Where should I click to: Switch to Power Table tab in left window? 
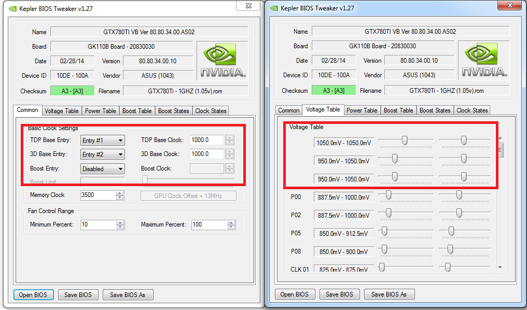[100, 111]
